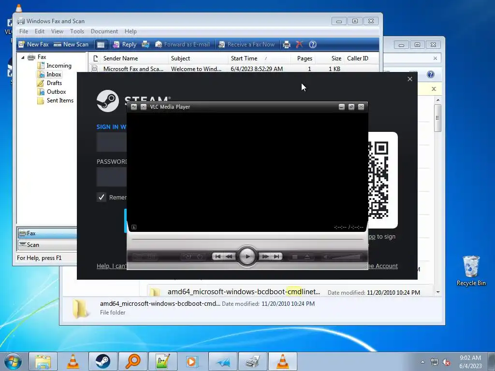Click Receive a Fax Now
Image resolution: width=495 pixels, height=371 pixels.
247,44
